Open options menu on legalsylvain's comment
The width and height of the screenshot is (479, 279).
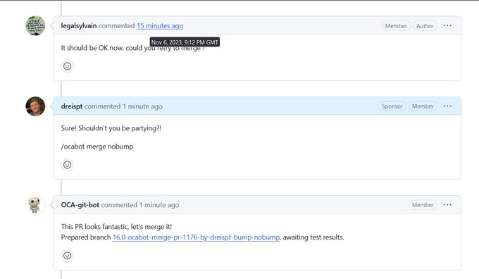(447, 25)
